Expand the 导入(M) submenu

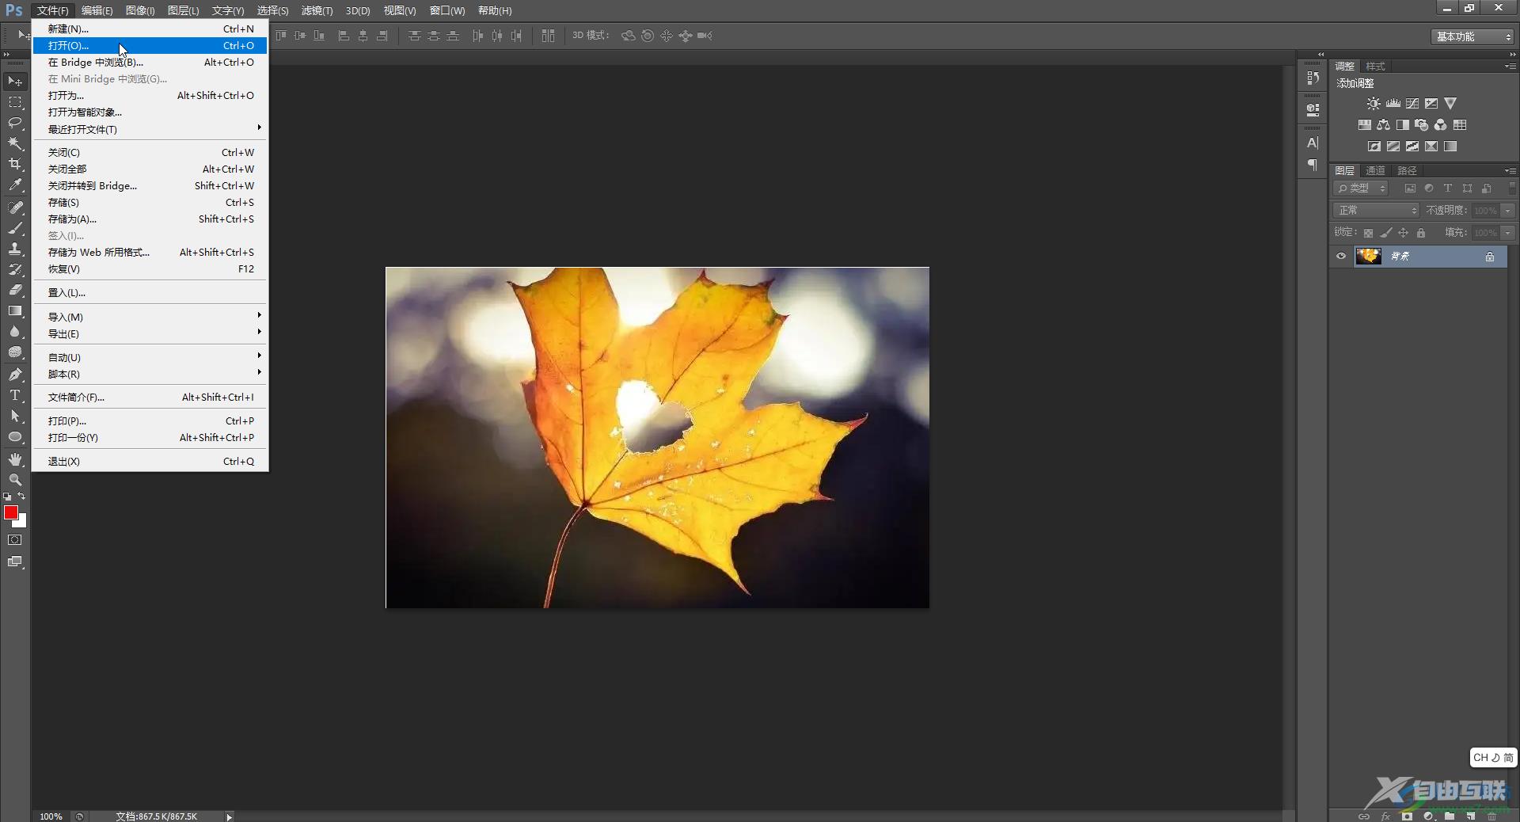coord(150,317)
